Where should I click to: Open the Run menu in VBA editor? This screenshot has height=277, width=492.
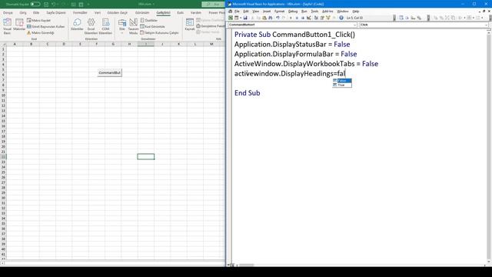tap(304, 12)
